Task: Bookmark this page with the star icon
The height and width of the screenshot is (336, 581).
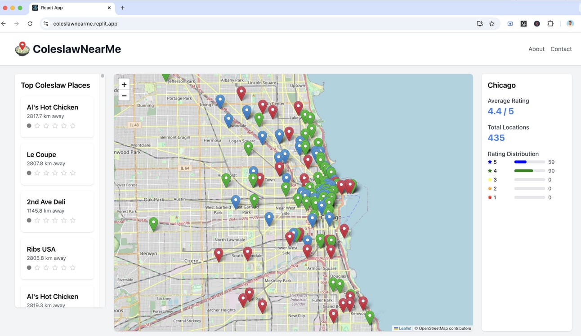Action: (492, 24)
